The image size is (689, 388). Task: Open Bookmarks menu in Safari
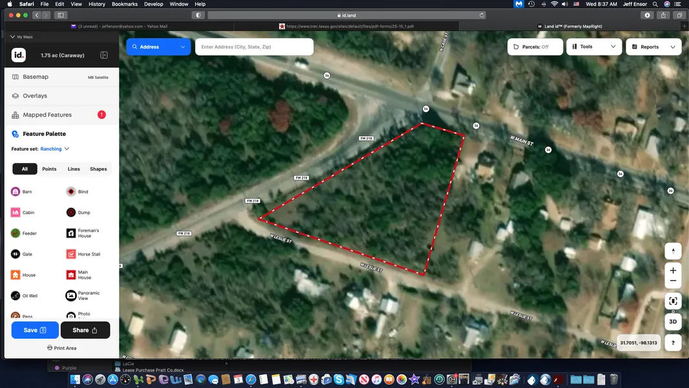(x=125, y=4)
